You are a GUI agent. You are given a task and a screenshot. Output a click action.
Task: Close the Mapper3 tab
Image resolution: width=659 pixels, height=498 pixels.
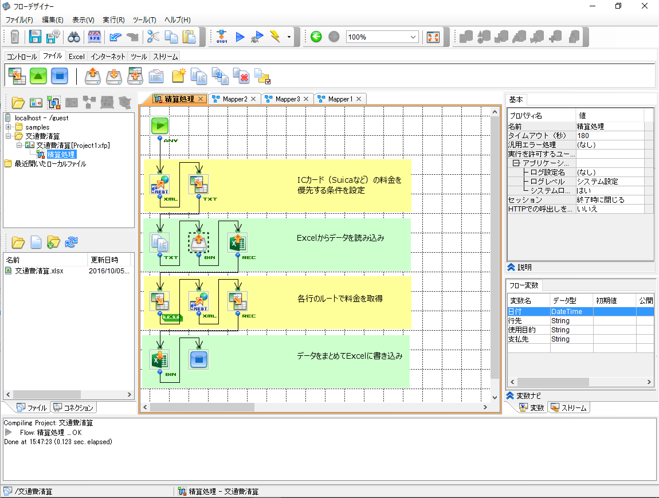[306, 99]
